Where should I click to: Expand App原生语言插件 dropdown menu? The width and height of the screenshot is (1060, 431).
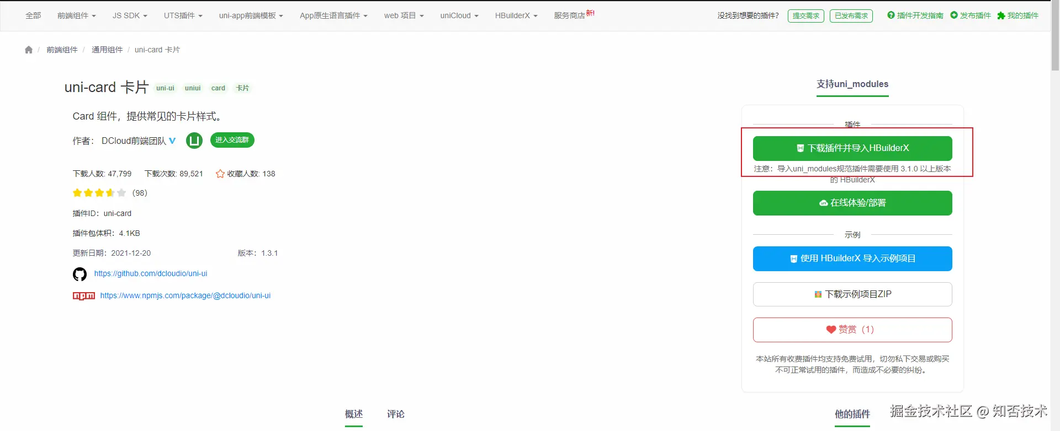click(x=333, y=15)
